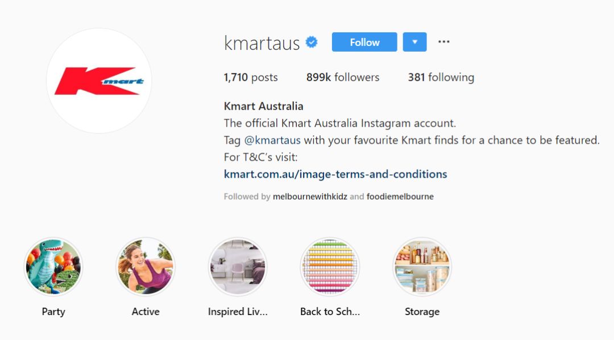Click the blue verified badge next to kmartaus

[x=312, y=42]
